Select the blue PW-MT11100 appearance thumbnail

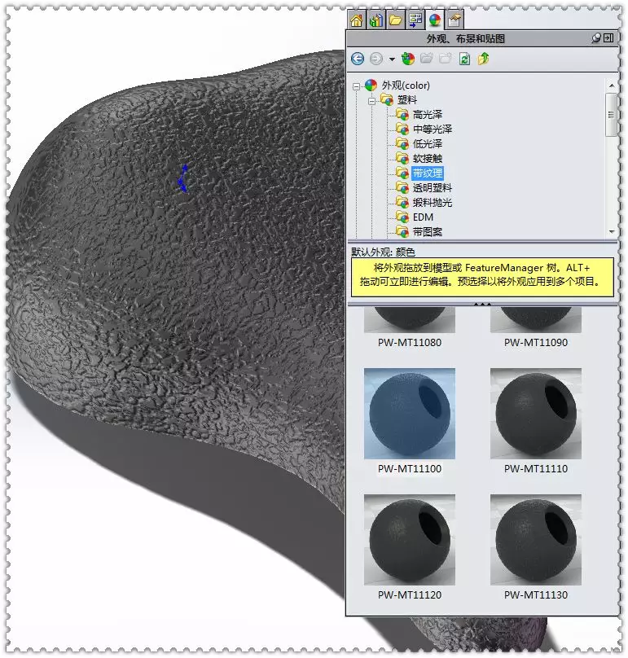click(409, 414)
